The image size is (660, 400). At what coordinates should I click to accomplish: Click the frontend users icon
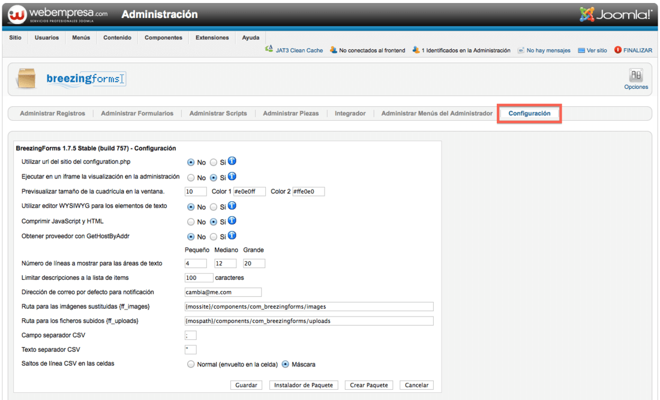pyautogui.click(x=334, y=50)
